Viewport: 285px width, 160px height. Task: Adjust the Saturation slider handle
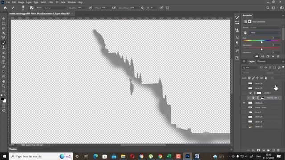point(261,49)
